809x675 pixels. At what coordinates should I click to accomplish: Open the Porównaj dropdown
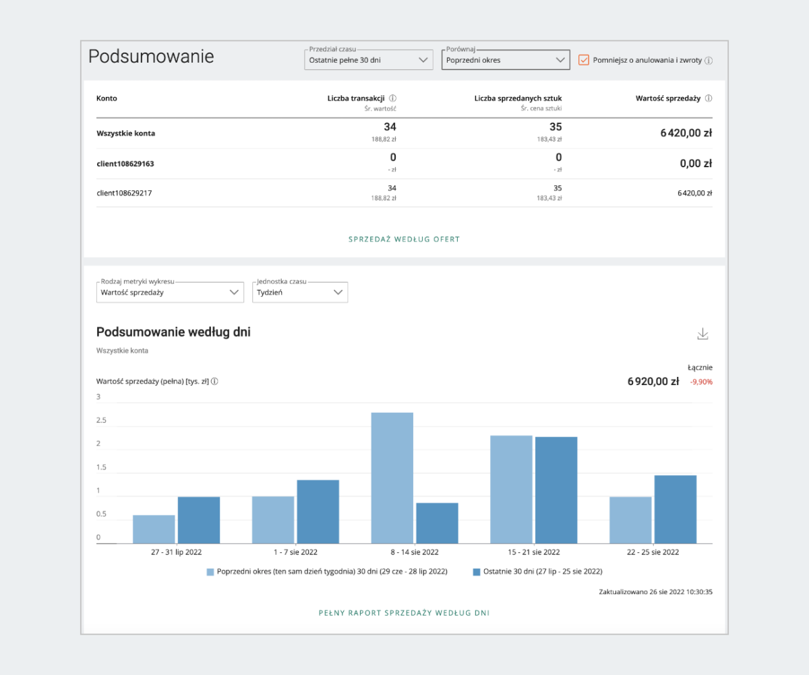point(505,59)
